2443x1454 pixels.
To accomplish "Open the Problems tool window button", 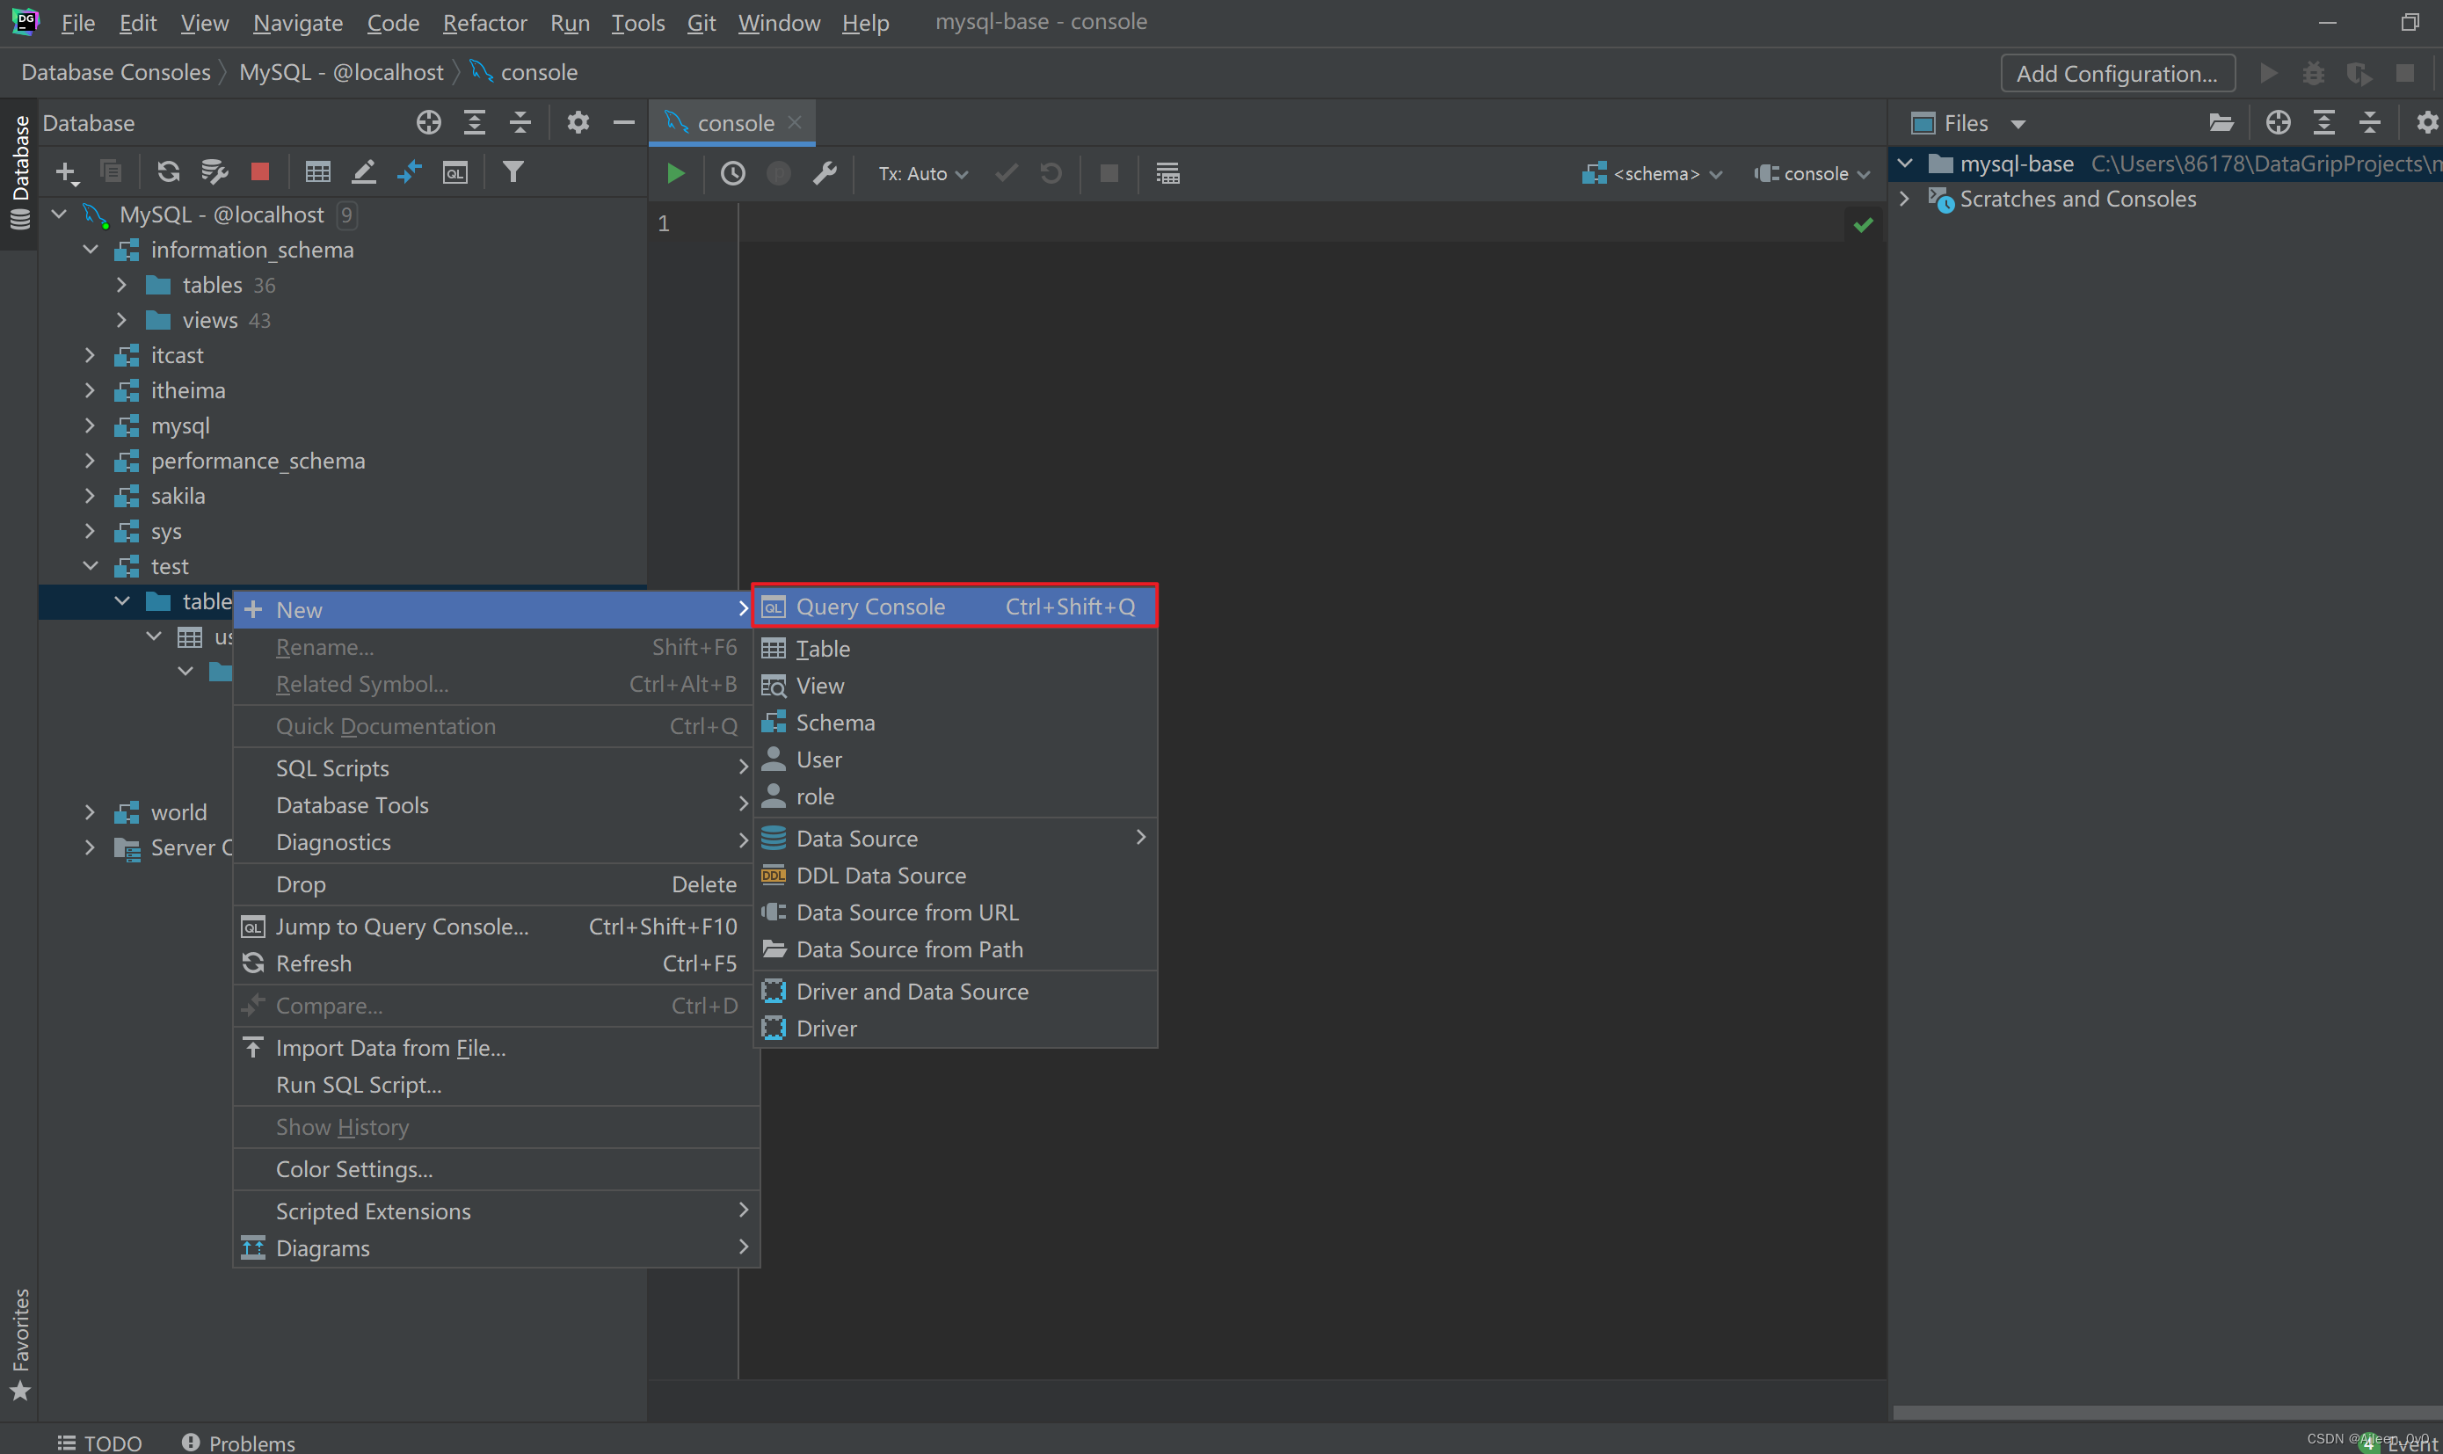I will pos(238,1443).
